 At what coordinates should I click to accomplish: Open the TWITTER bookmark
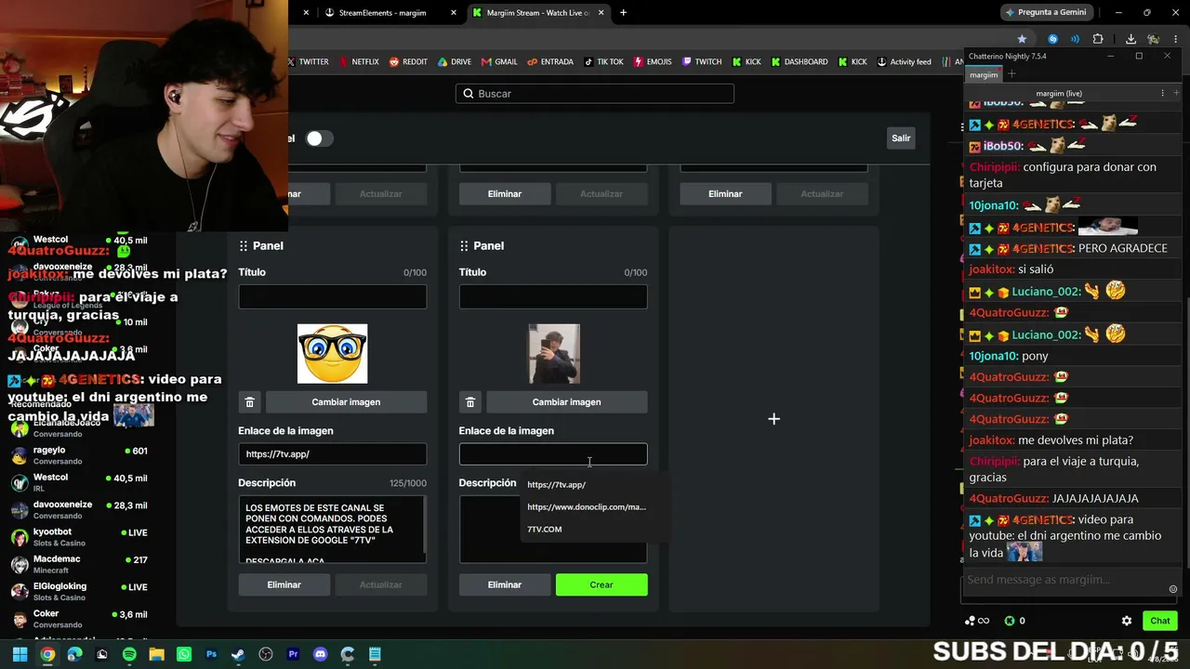pos(308,61)
